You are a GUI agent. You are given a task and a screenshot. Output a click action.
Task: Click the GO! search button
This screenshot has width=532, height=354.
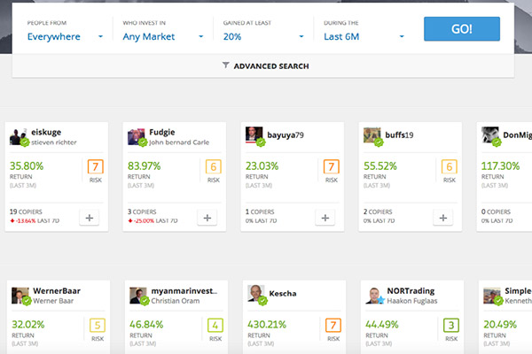point(461,29)
